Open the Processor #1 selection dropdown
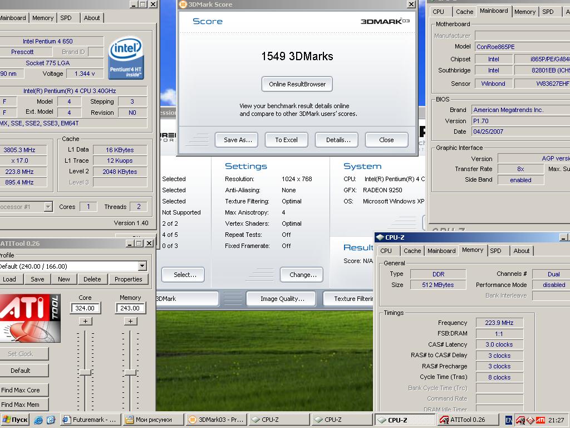This screenshot has height=428, width=570. click(48, 207)
